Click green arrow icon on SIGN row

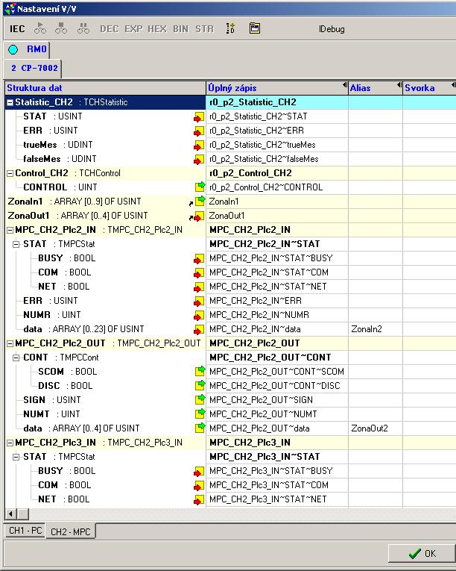tap(200, 399)
